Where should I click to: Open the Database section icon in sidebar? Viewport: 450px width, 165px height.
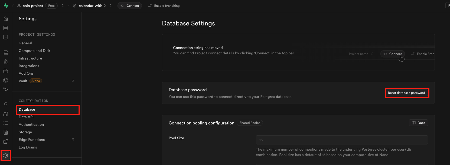(x=6, y=53)
